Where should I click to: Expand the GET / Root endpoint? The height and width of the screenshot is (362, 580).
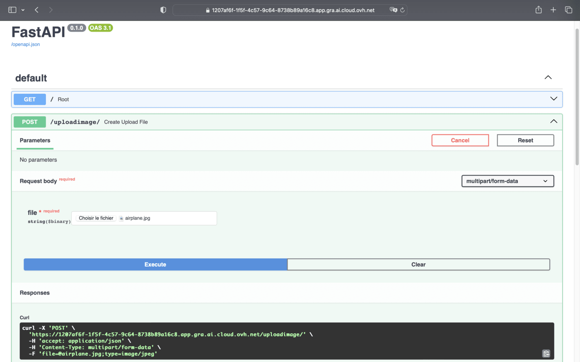pos(553,99)
